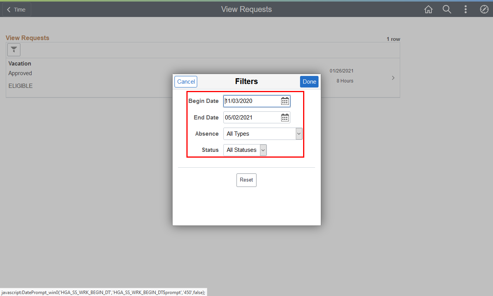Select the Vacation request row title

[x=20, y=64]
